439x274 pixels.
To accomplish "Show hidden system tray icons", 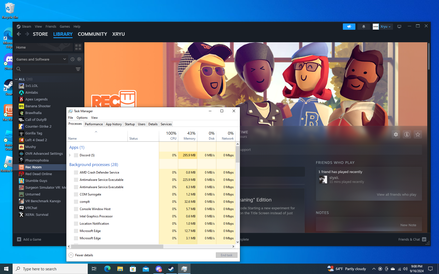I will click(374, 269).
